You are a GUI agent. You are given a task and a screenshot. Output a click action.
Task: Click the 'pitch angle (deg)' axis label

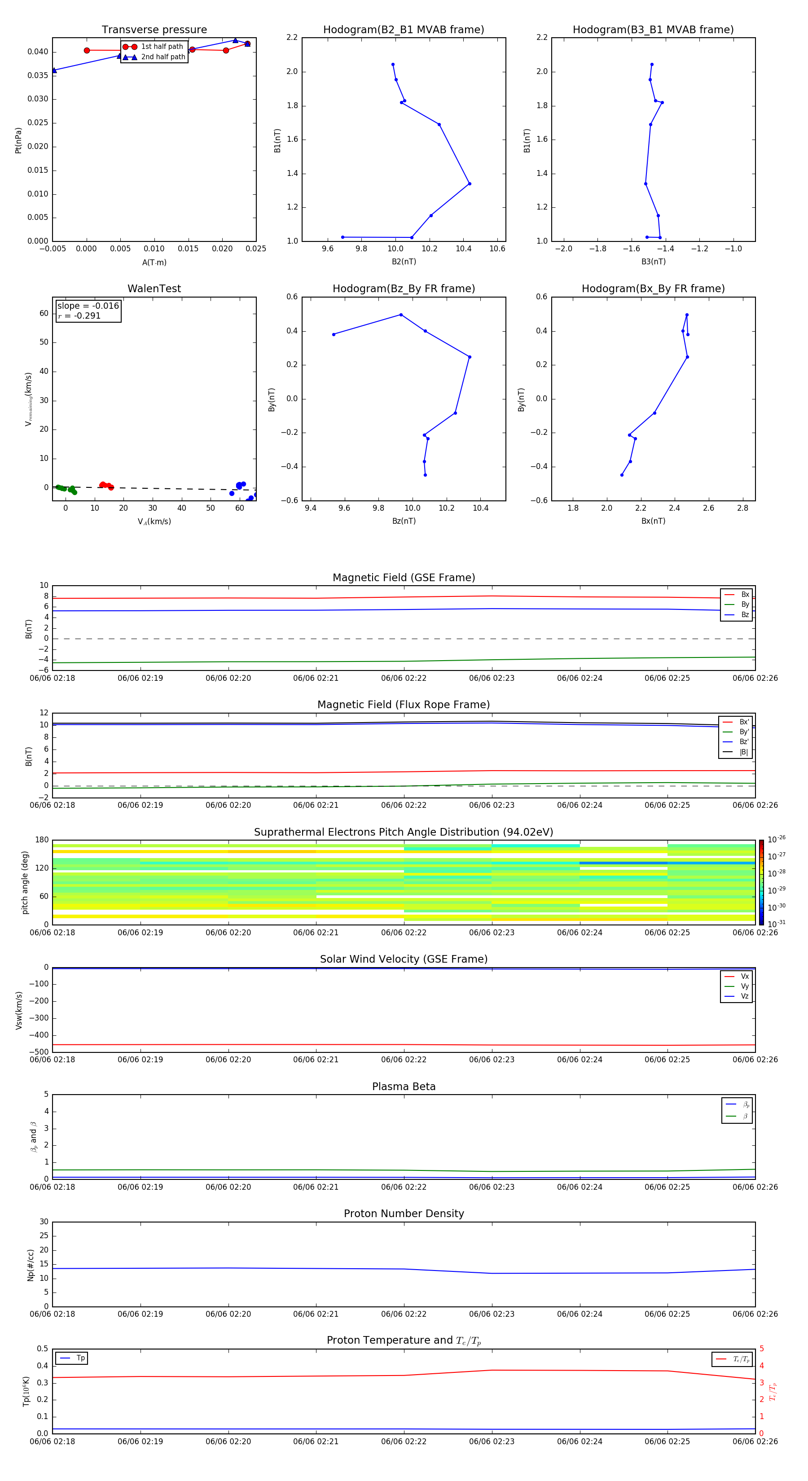25,882
